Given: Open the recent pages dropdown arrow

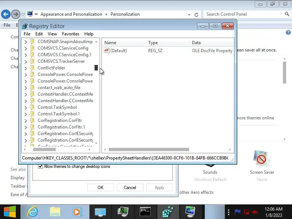Looking at the screenshot, I should [23, 14].
